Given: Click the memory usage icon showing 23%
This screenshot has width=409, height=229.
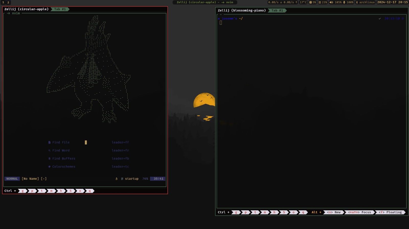Looking at the screenshot, I should (320, 2).
